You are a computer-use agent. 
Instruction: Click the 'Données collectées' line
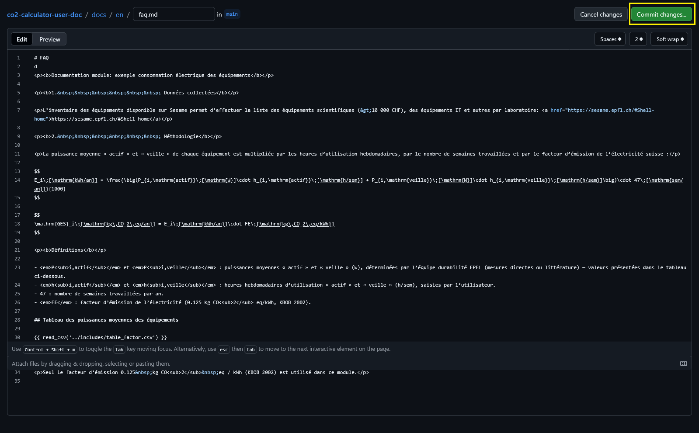(136, 93)
